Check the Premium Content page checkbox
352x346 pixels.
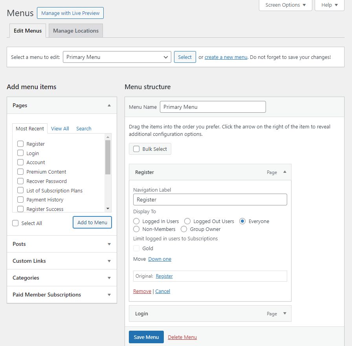20,172
